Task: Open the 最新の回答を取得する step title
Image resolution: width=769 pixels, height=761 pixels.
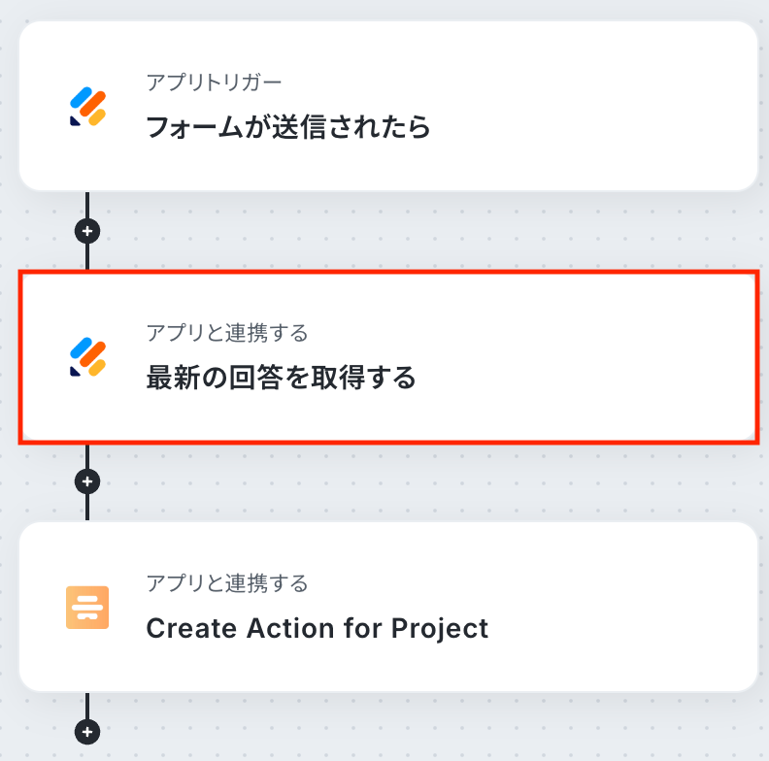Action: pyautogui.click(x=281, y=377)
